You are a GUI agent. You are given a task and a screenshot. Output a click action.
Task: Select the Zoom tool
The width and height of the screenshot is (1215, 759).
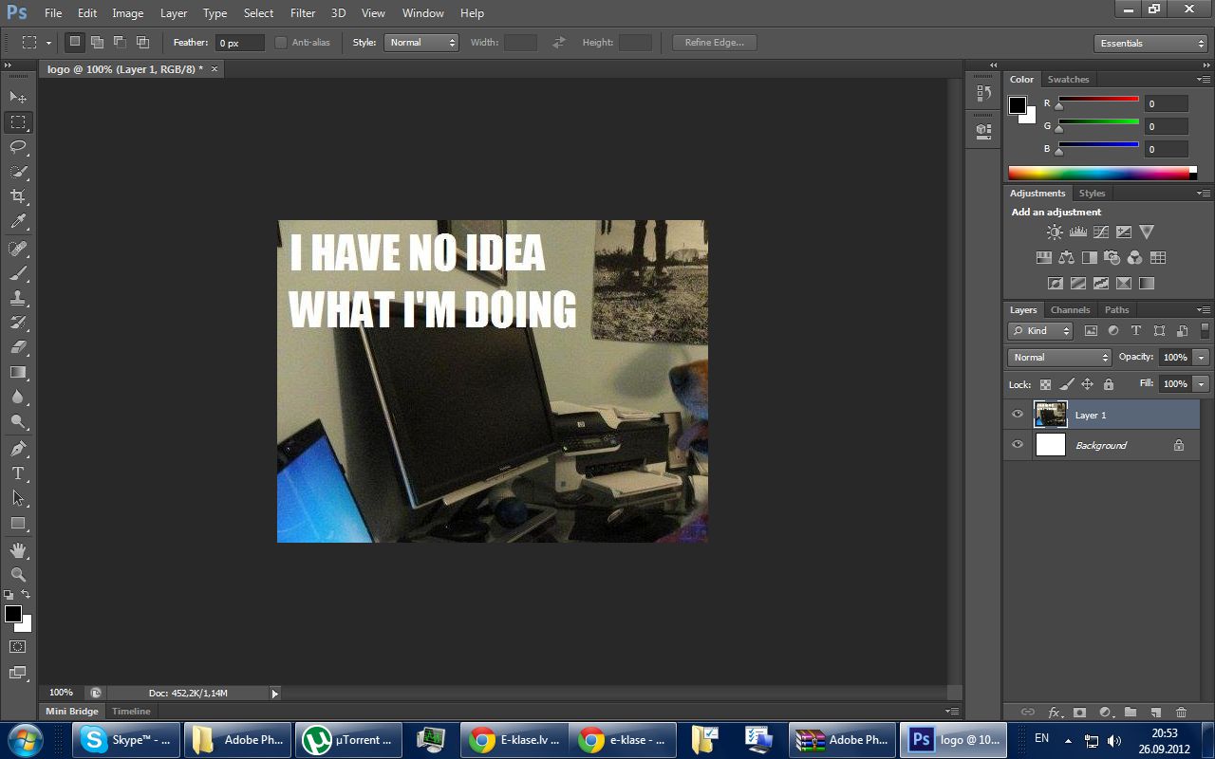(17, 575)
